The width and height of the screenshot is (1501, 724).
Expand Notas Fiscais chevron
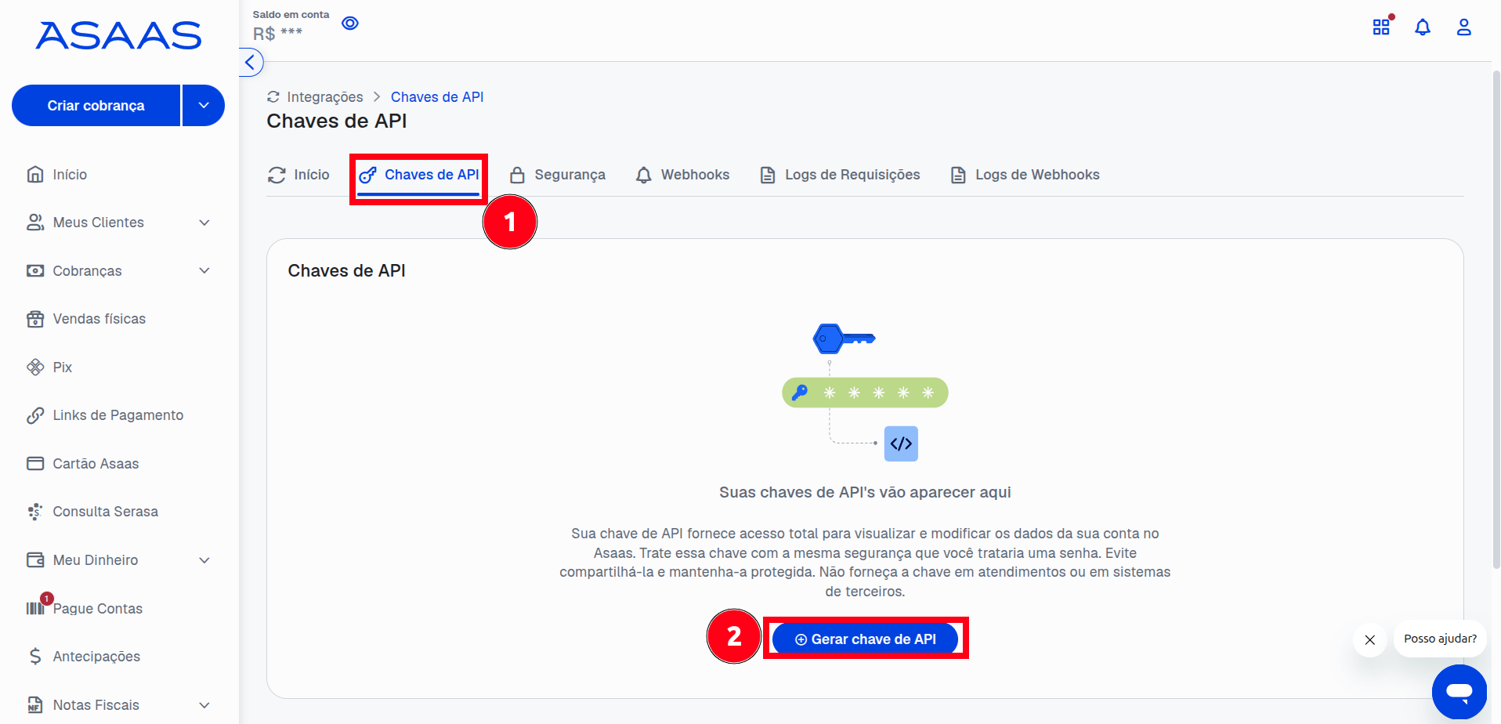point(204,705)
